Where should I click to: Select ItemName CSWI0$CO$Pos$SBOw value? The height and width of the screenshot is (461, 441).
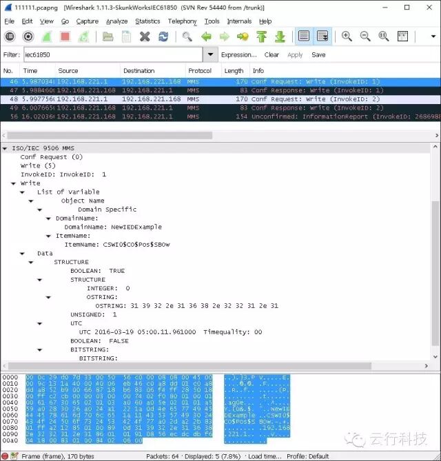(x=117, y=245)
